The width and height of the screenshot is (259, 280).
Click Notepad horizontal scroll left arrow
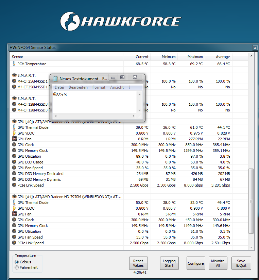pyautogui.click(x=56, y=116)
